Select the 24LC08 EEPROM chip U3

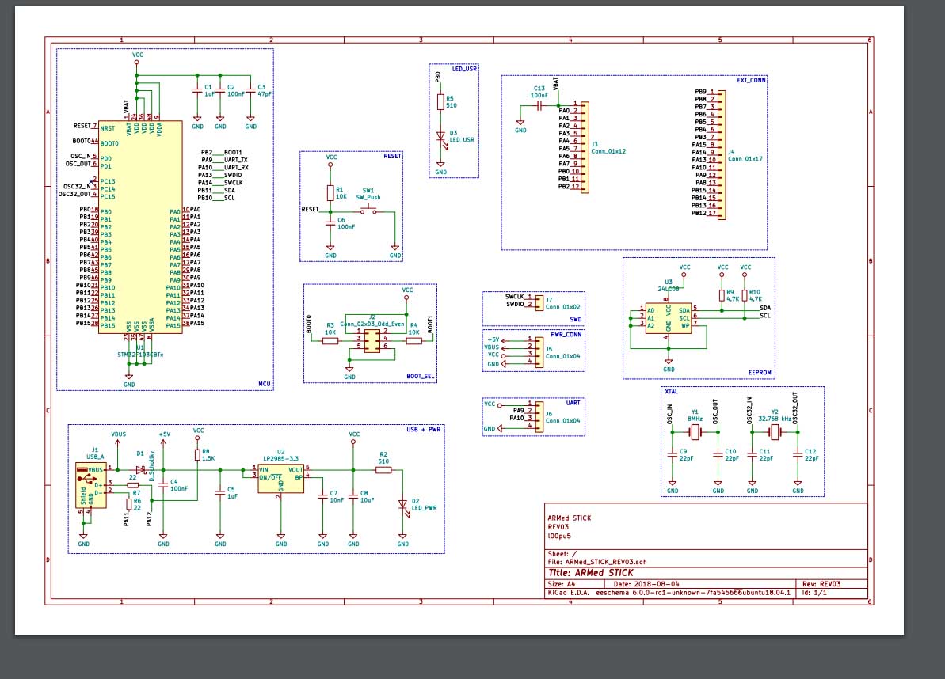pyautogui.click(x=668, y=317)
